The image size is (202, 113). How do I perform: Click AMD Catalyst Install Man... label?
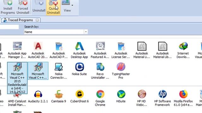(17, 103)
